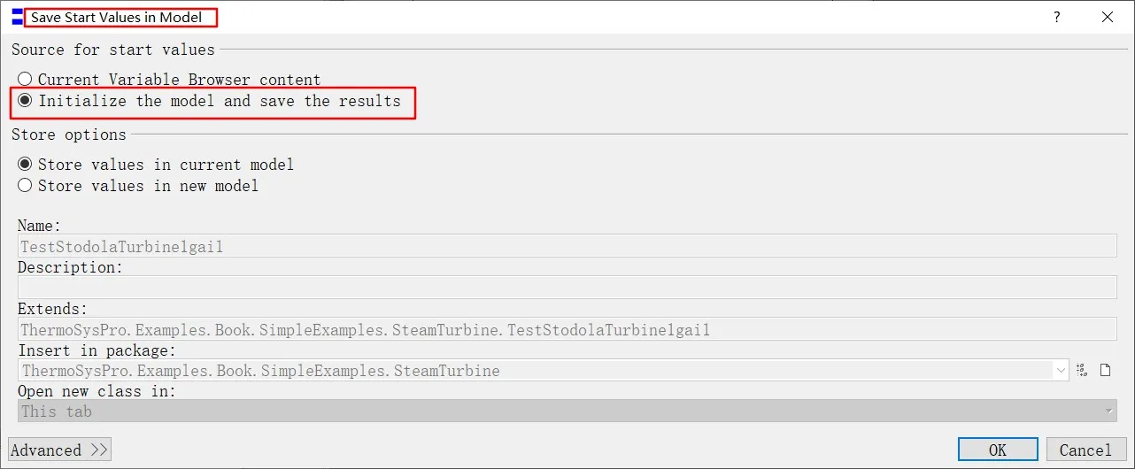This screenshot has width=1135, height=469.
Task: Click the Save Start Values title text
Action: (x=117, y=17)
